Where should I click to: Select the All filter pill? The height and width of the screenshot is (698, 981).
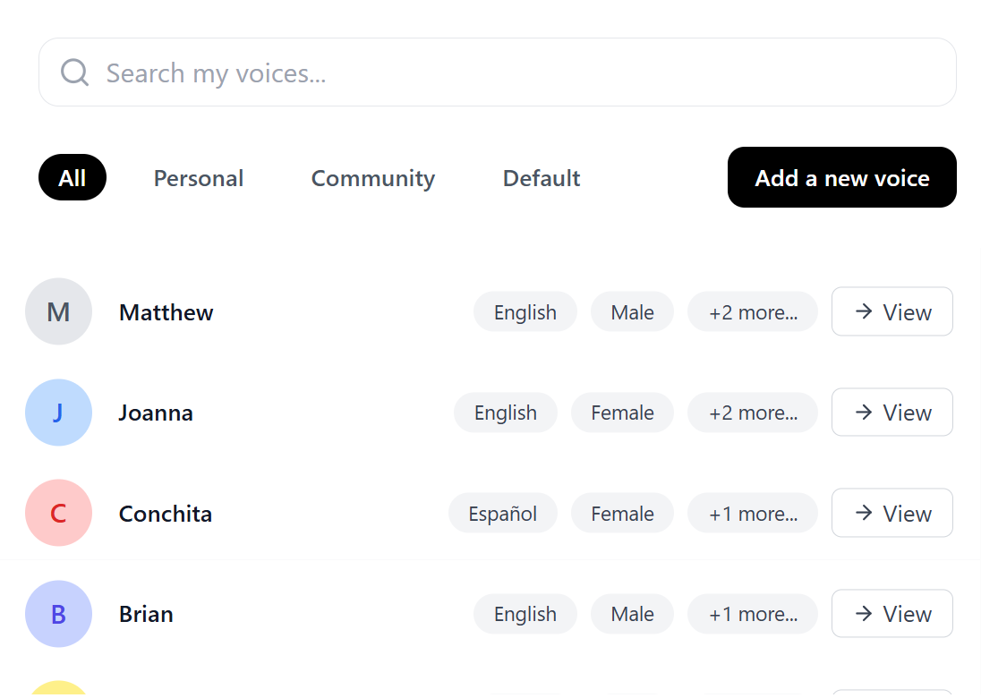[x=72, y=177]
